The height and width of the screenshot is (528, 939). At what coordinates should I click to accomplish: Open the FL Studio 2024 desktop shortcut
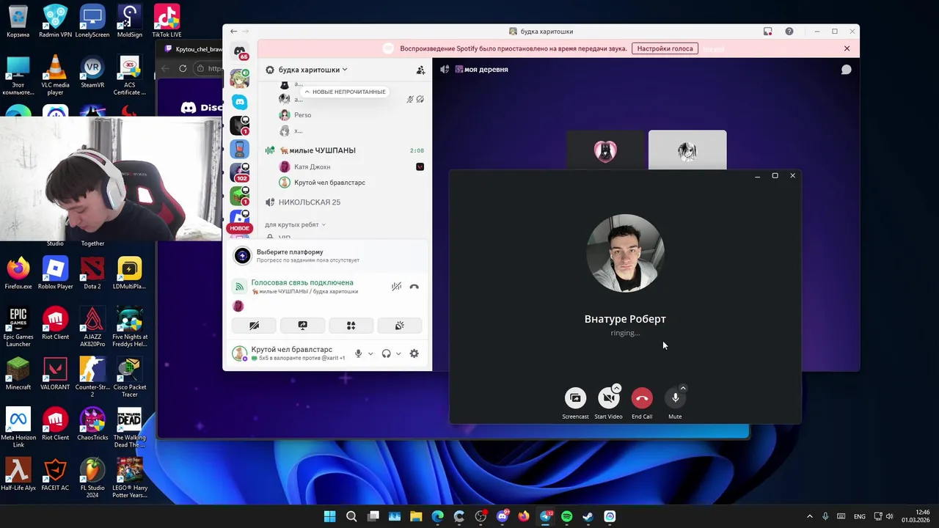(92, 478)
